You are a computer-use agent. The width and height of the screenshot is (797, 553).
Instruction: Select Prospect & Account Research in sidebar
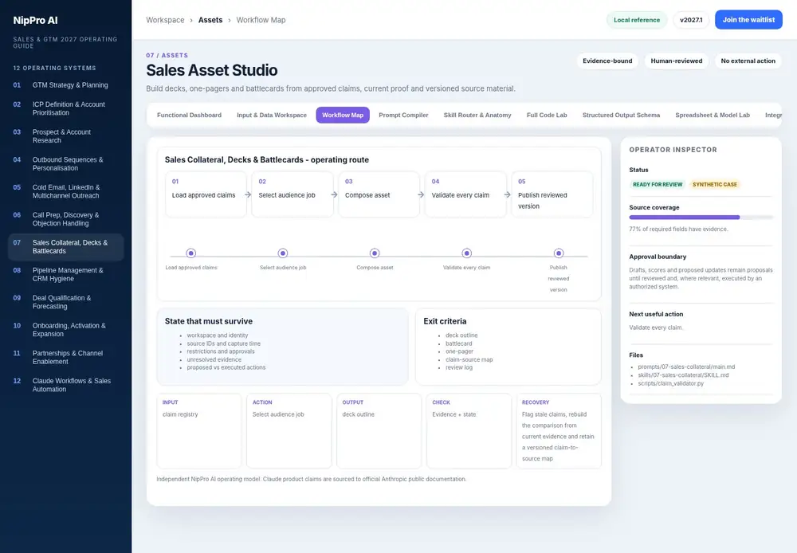coord(66,136)
